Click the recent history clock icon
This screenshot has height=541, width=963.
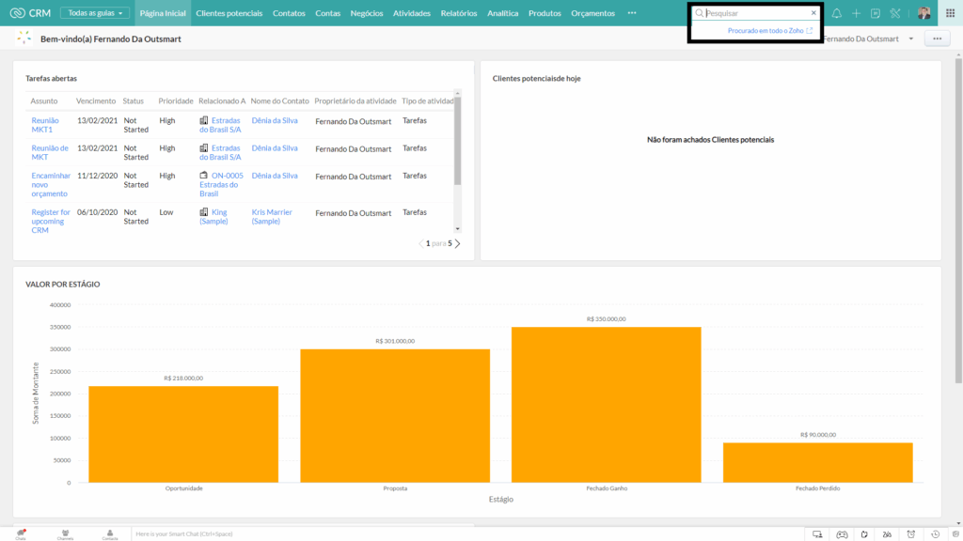(x=935, y=534)
